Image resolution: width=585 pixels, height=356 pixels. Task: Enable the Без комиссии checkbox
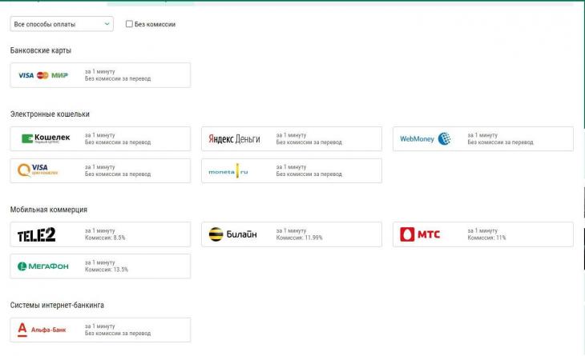129,24
